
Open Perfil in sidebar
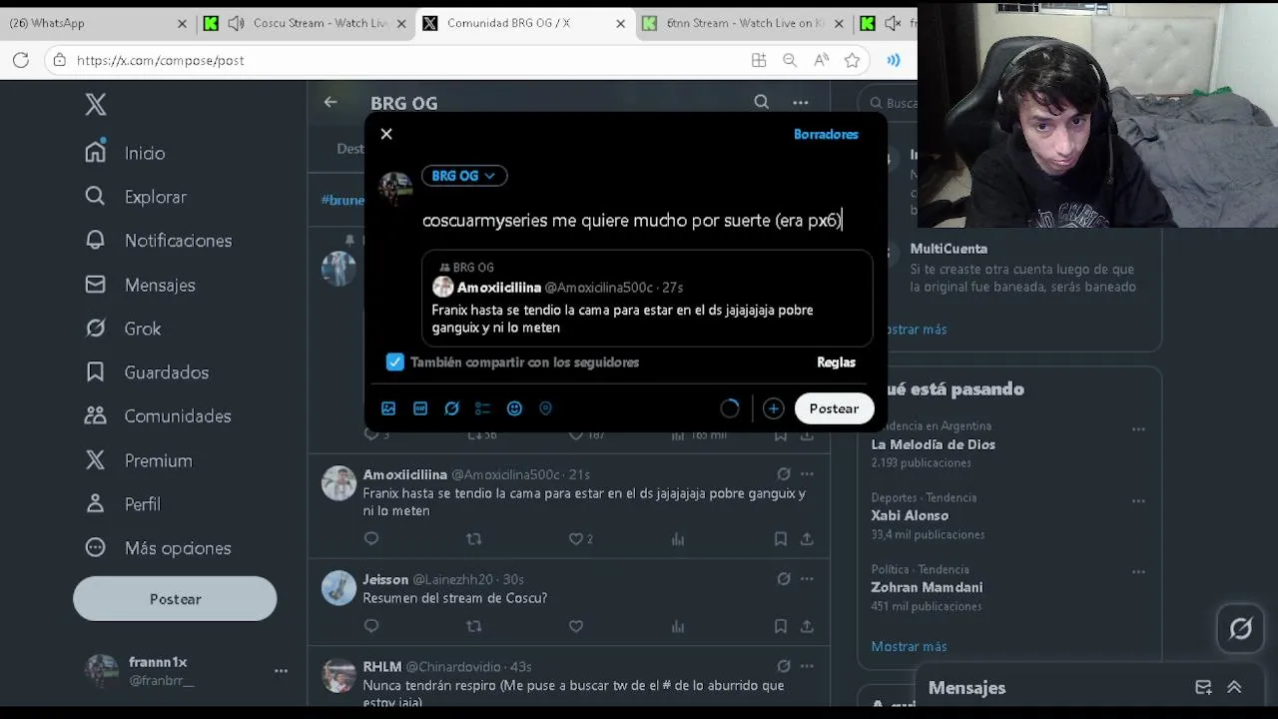tap(123, 504)
